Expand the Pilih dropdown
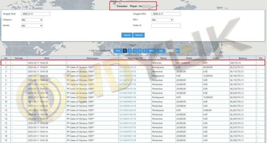 tap(162, 20)
